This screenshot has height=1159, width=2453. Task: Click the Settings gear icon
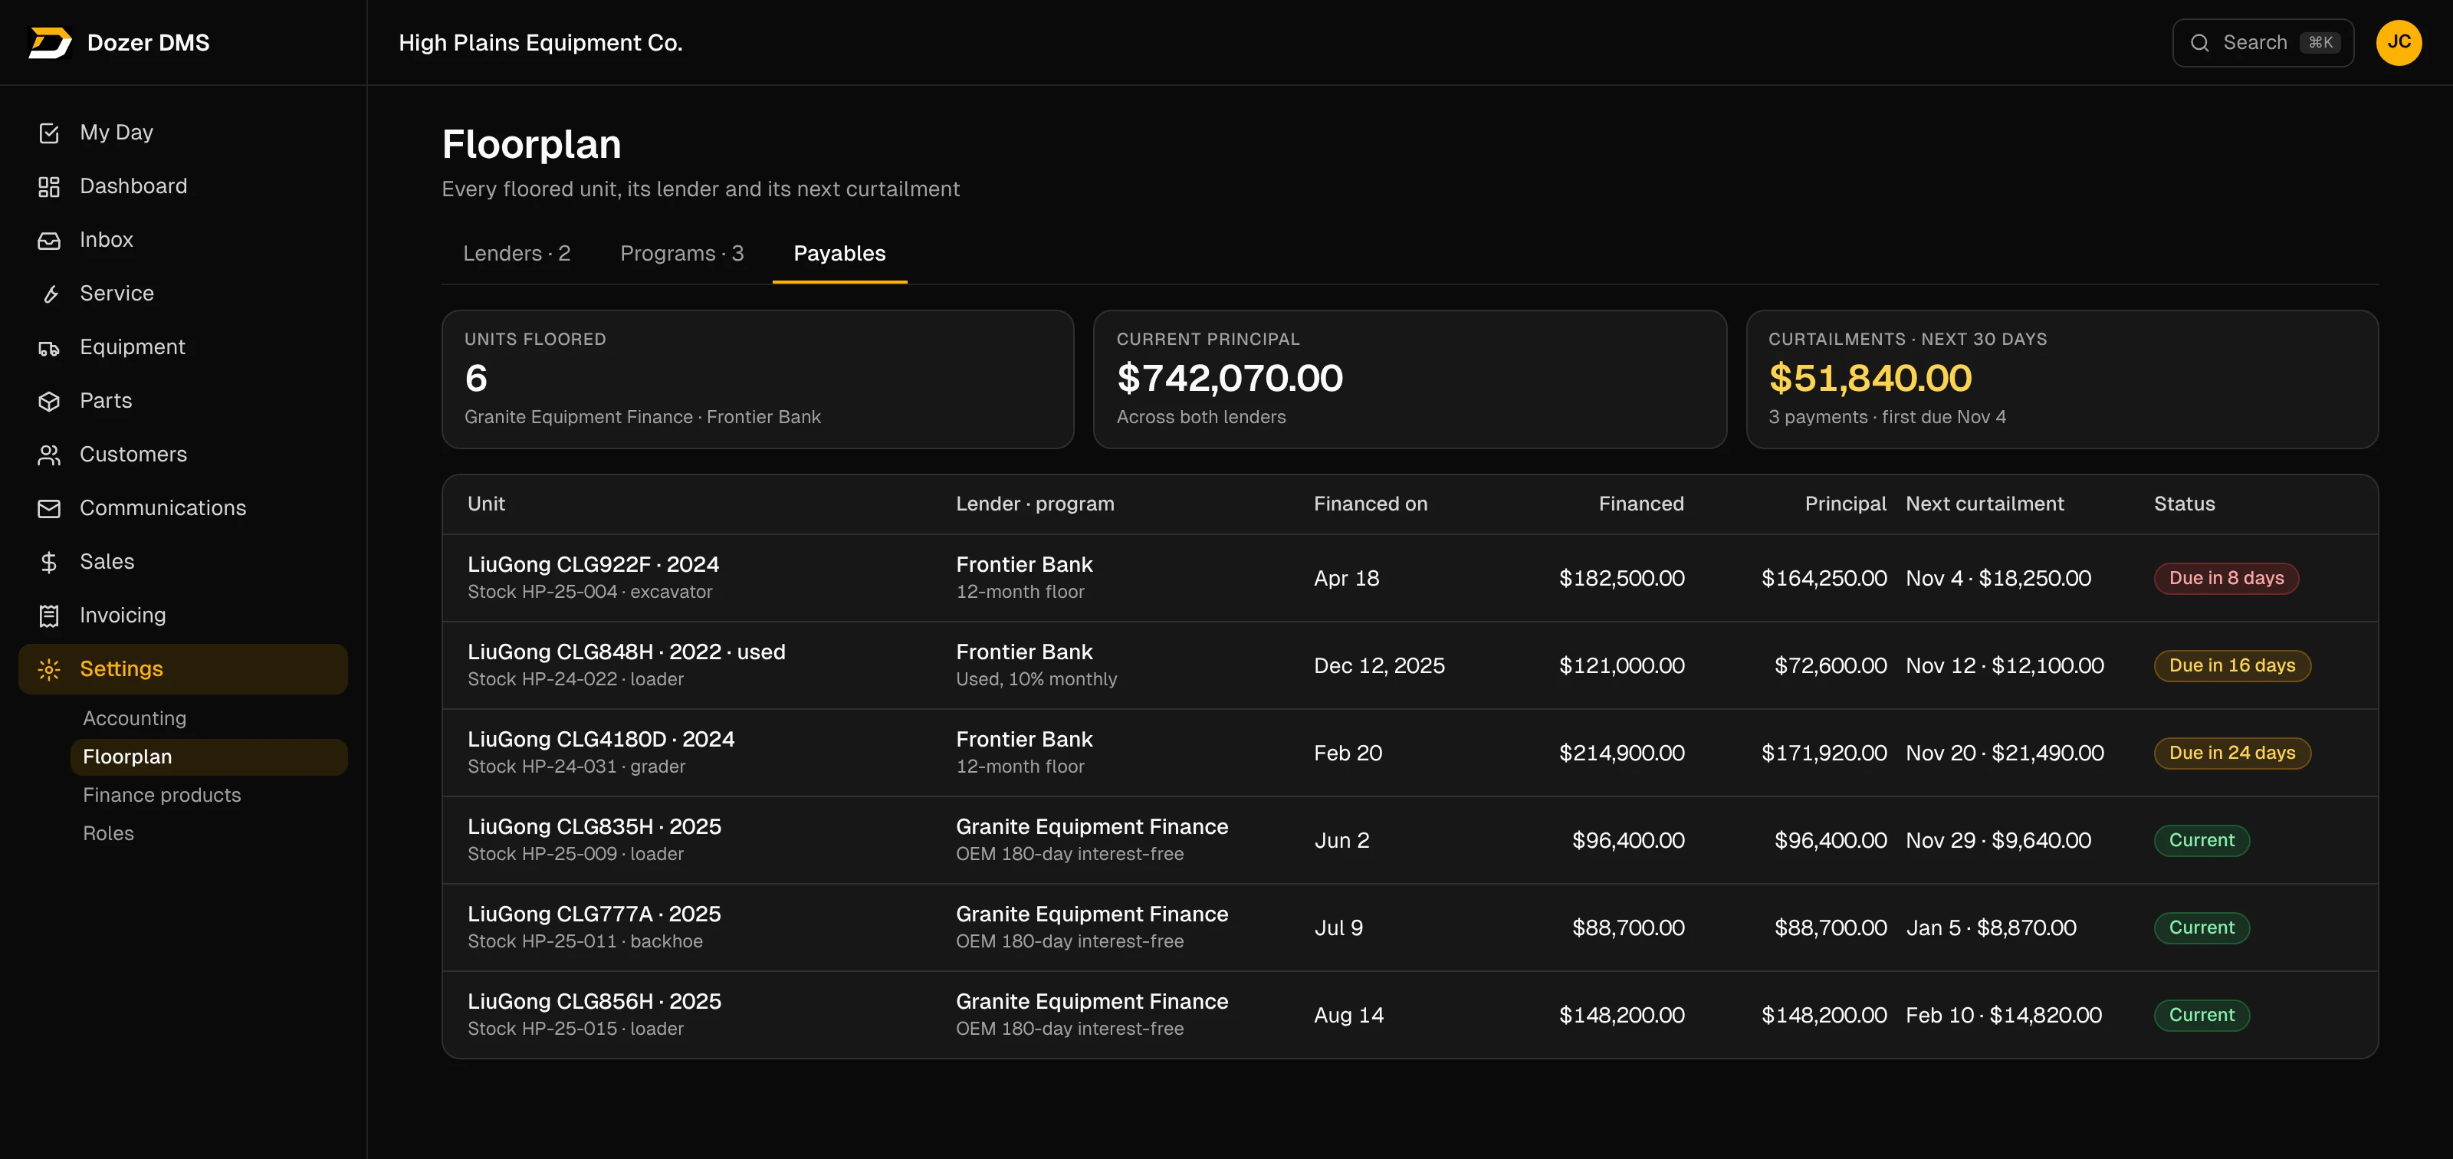point(48,669)
